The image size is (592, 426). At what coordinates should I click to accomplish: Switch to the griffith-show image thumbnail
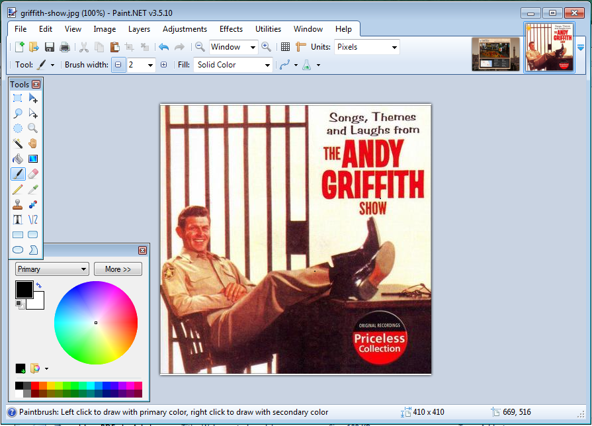550,48
